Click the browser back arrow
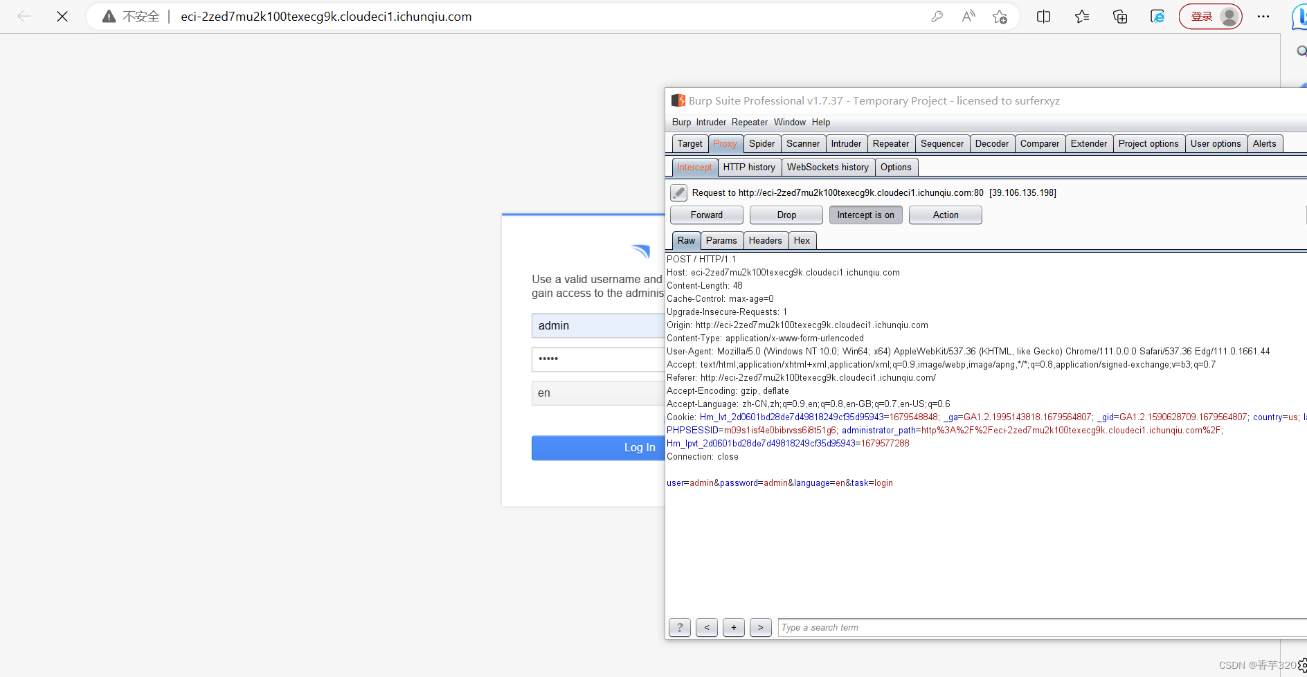The height and width of the screenshot is (677, 1307). (24, 17)
